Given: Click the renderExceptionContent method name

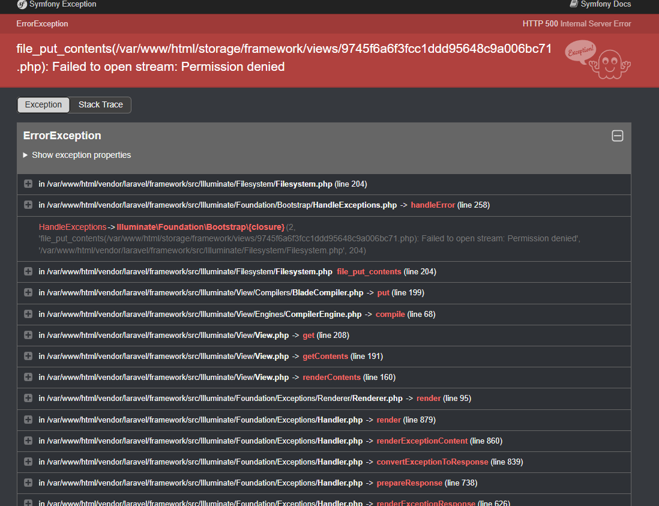Looking at the screenshot, I should (x=422, y=441).
